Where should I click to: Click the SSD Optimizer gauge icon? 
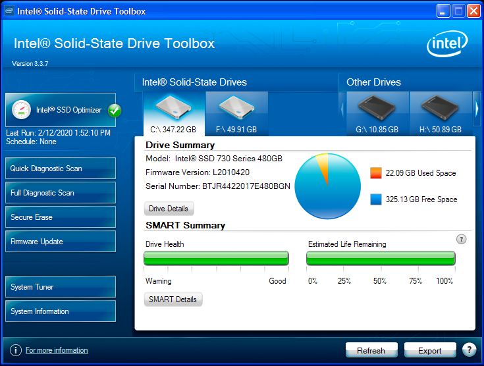click(x=21, y=110)
